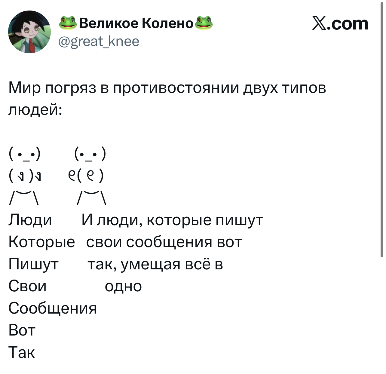Click the @great_knee handle
Screen dimensions: 386x374
click(99, 41)
